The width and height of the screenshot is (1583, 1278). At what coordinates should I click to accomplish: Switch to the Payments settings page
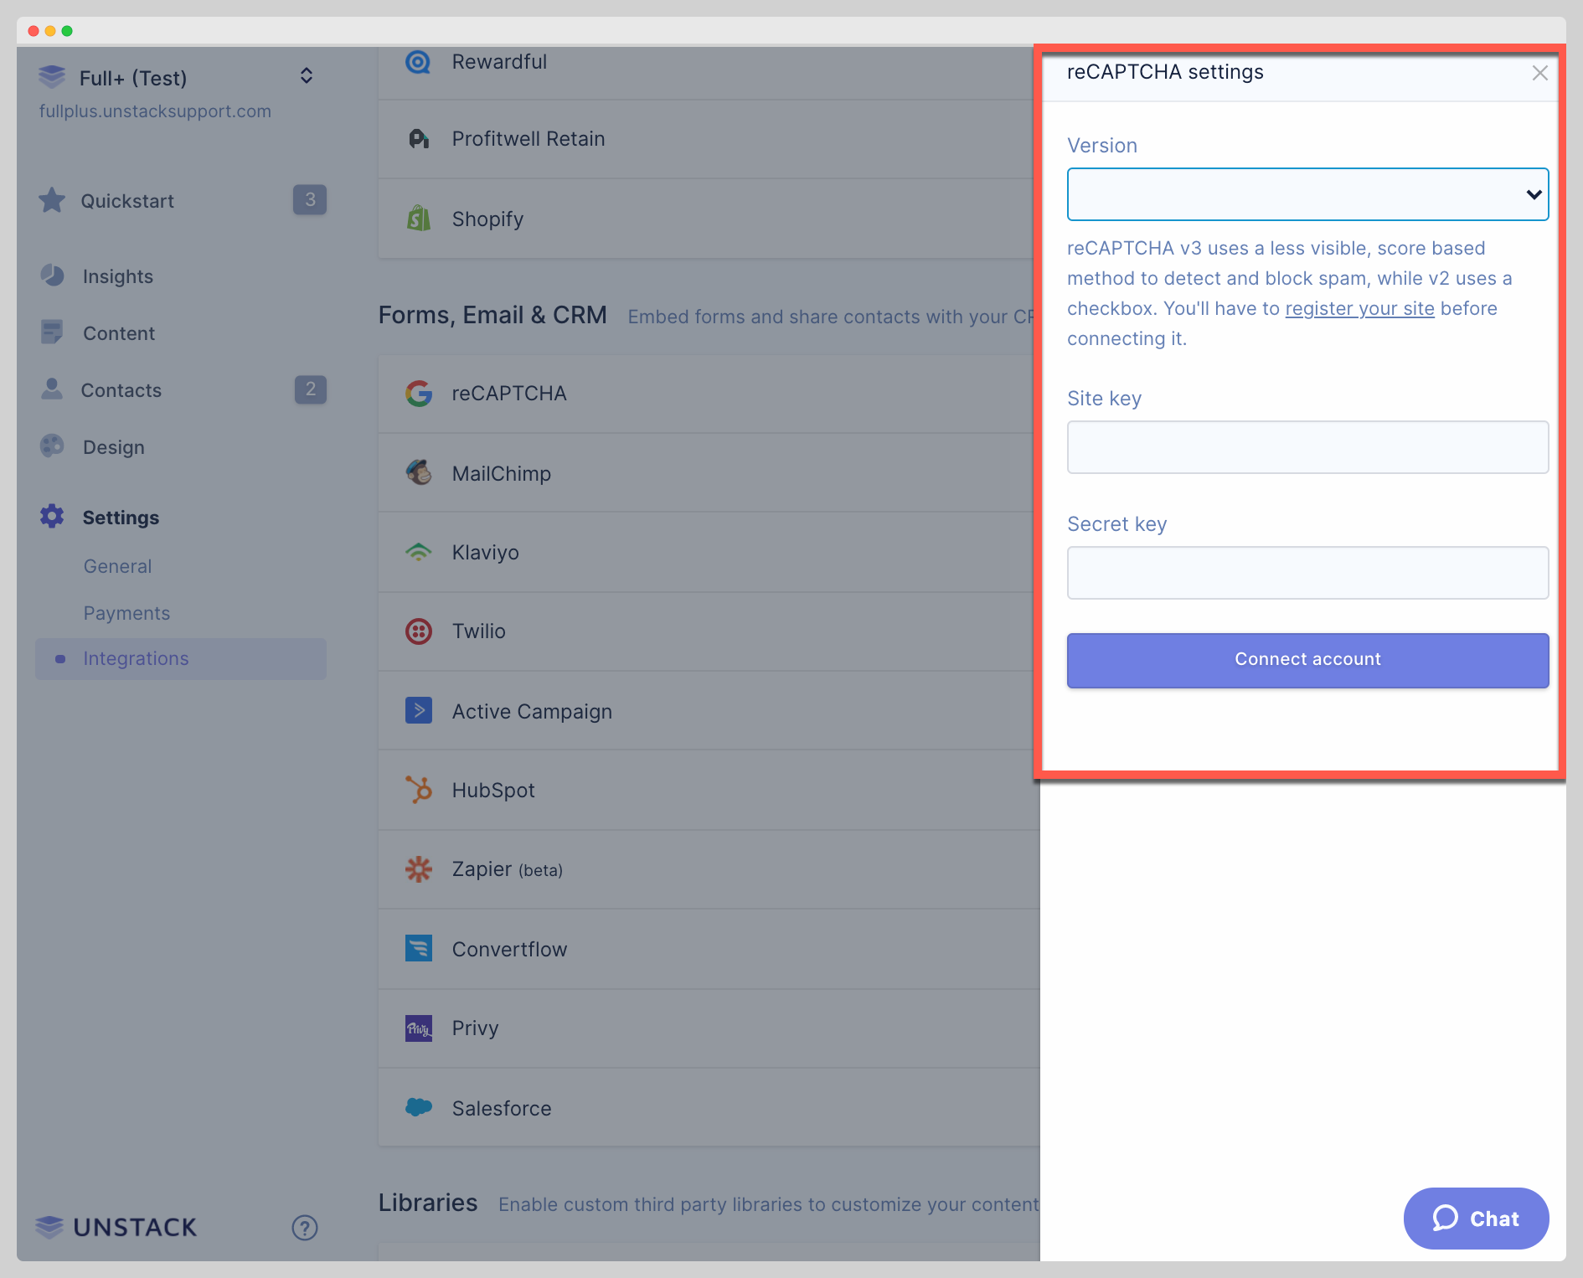pos(126,612)
